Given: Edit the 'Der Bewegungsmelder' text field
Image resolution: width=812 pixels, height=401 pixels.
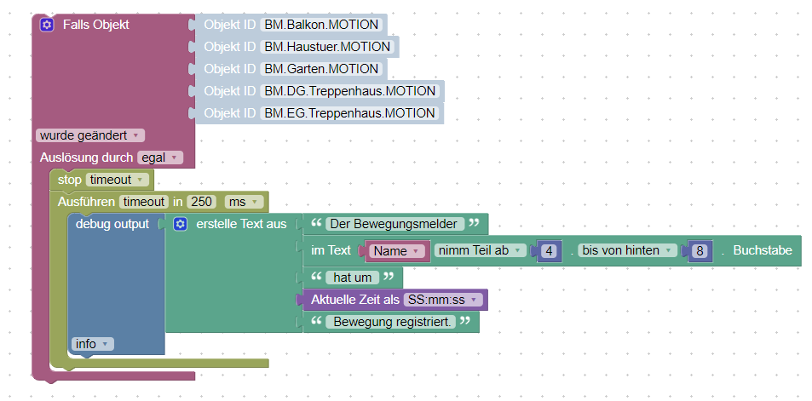Looking at the screenshot, I should click(x=394, y=224).
